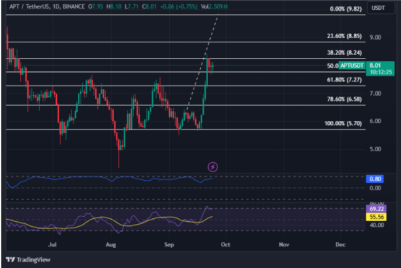Select the 78.60% (6.58) Fibonacci level
This screenshot has height=268, width=401.
pyautogui.click(x=346, y=99)
